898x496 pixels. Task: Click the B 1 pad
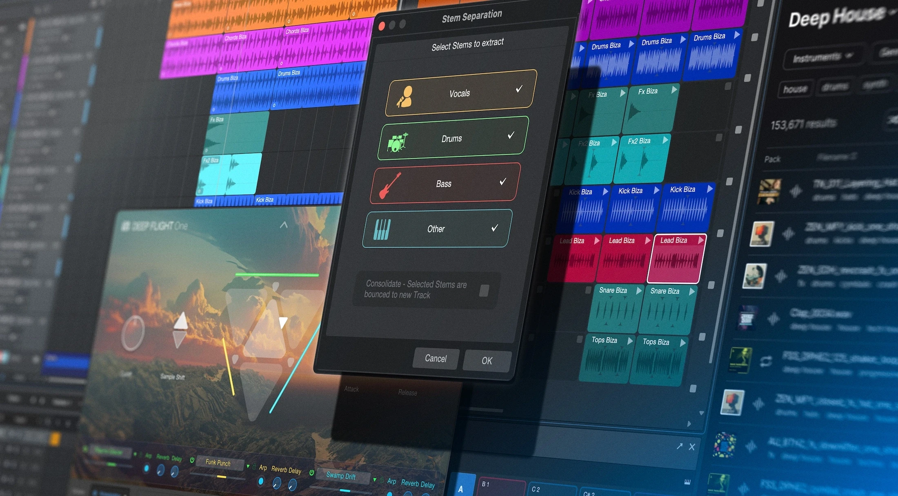coord(501,487)
